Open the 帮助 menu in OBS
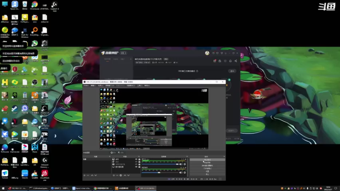This screenshot has height=191, width=340. (147, 86)
